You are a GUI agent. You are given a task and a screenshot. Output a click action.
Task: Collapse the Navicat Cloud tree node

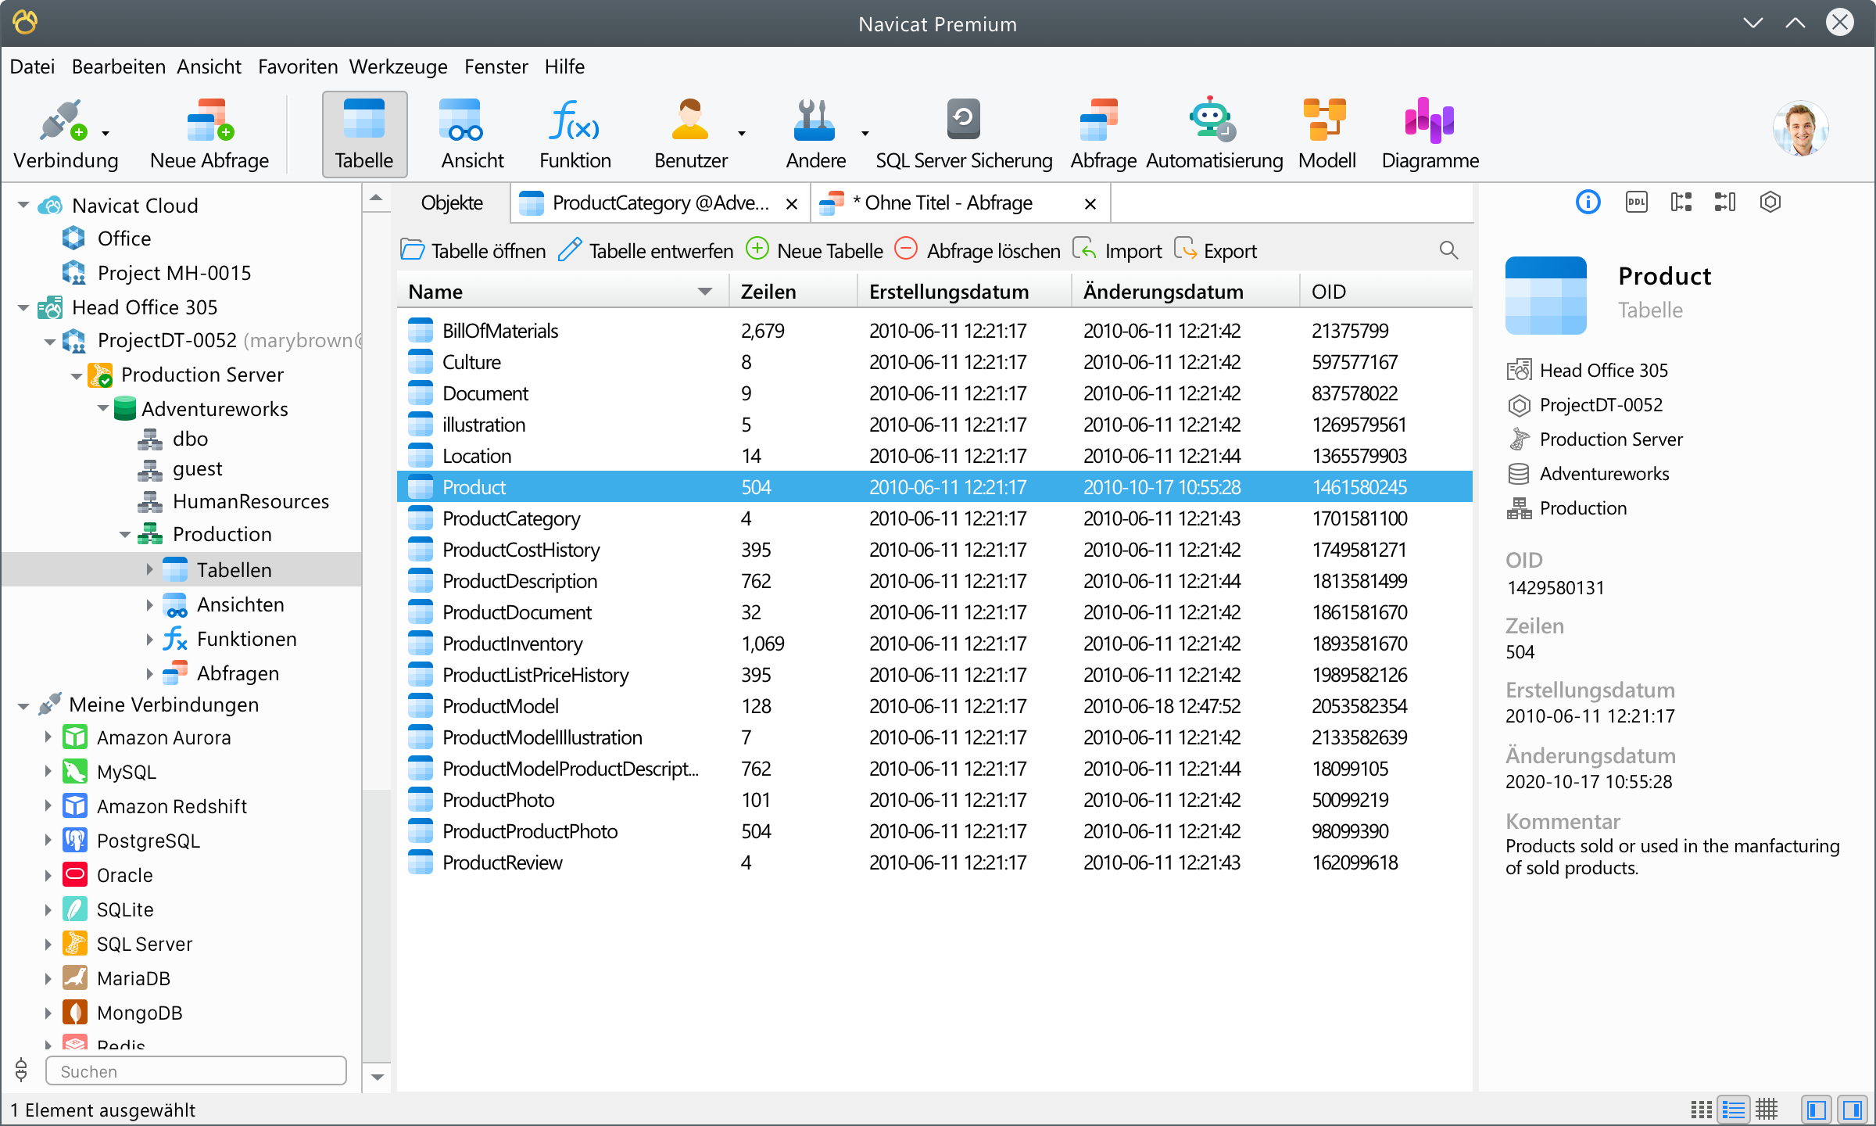pyautogui.click(x=23, y=205)
